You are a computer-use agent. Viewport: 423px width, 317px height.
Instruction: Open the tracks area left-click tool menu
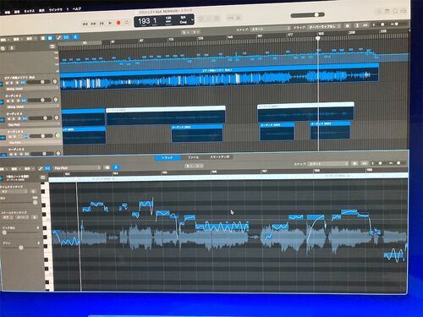pyautogui.click(x=186, y=32)
